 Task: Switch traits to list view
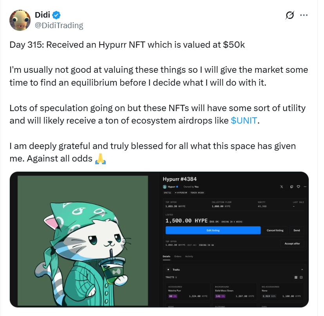[x=301, y=277]
